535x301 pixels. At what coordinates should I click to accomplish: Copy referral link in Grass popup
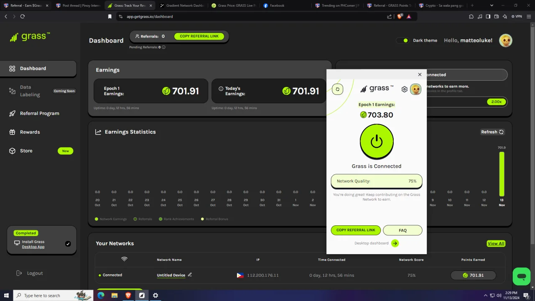(356, 230)
